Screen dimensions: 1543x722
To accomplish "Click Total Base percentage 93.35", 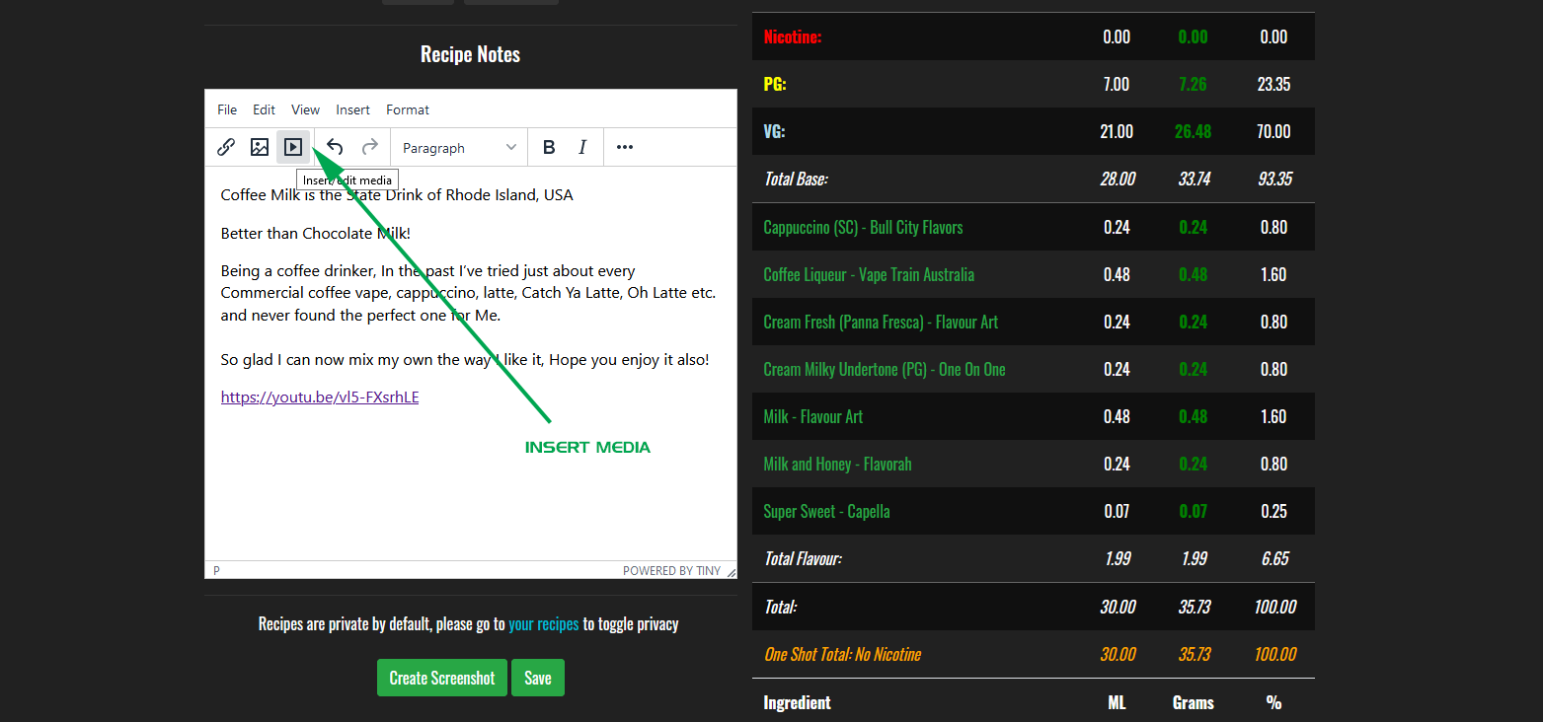I will (1273, 180).
